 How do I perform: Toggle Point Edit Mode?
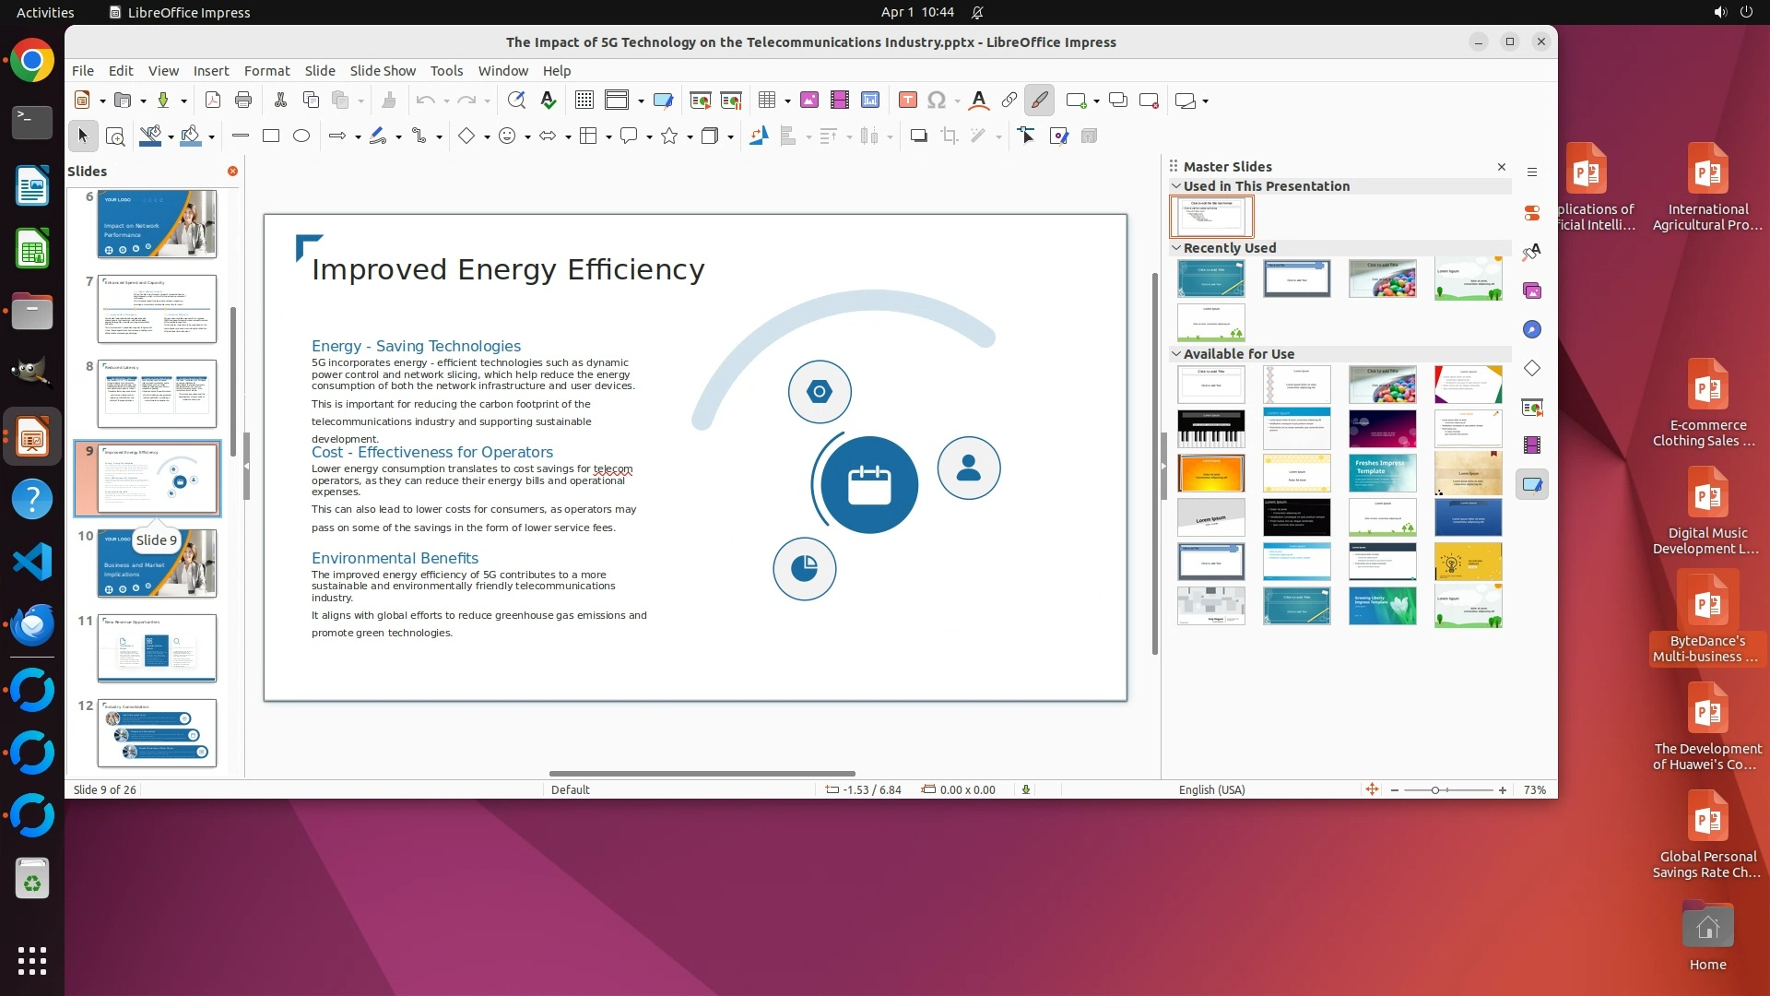pyautogui.click(x=1026, y=136)
